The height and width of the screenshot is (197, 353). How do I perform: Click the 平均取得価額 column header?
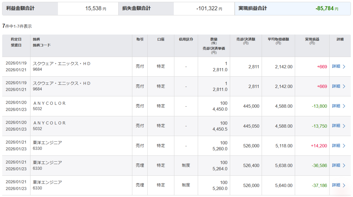tap(278, 41)
